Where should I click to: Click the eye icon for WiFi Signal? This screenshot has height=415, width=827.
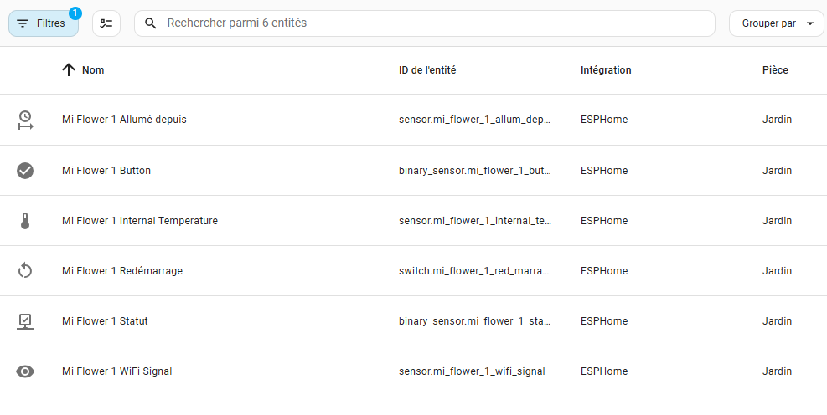coord(25,371)
